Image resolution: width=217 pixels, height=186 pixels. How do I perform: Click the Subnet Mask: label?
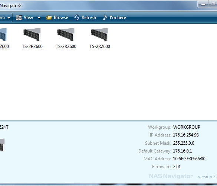coord(158,143)
